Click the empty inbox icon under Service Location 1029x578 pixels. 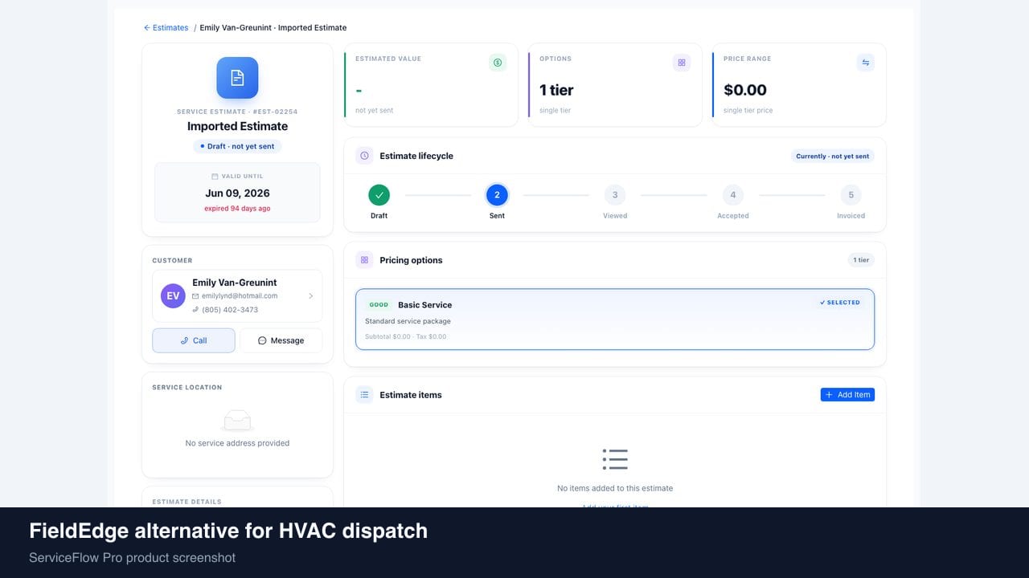click(237, 420)
